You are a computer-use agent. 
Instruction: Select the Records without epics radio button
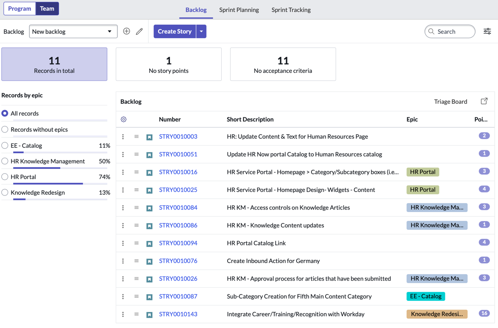tap(5, 130)
